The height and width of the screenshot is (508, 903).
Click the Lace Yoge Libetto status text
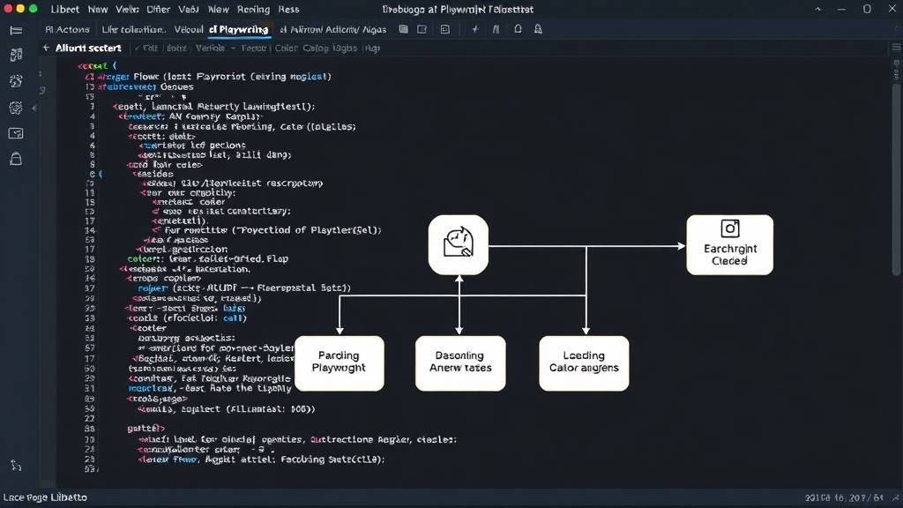point(46,497)
